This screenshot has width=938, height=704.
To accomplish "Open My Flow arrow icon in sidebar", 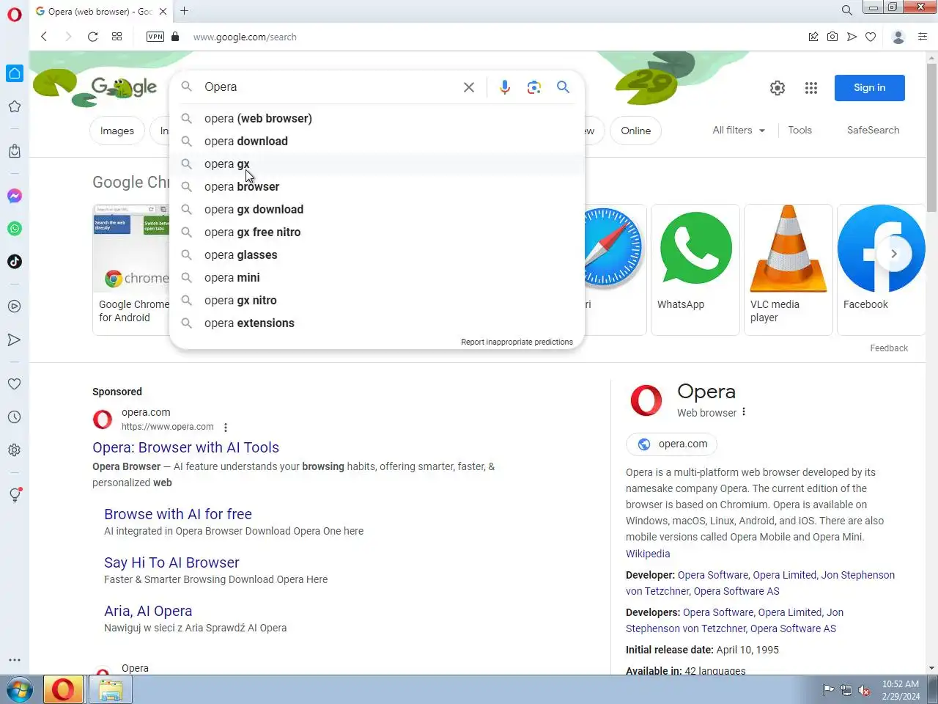I will coord(15,340).
